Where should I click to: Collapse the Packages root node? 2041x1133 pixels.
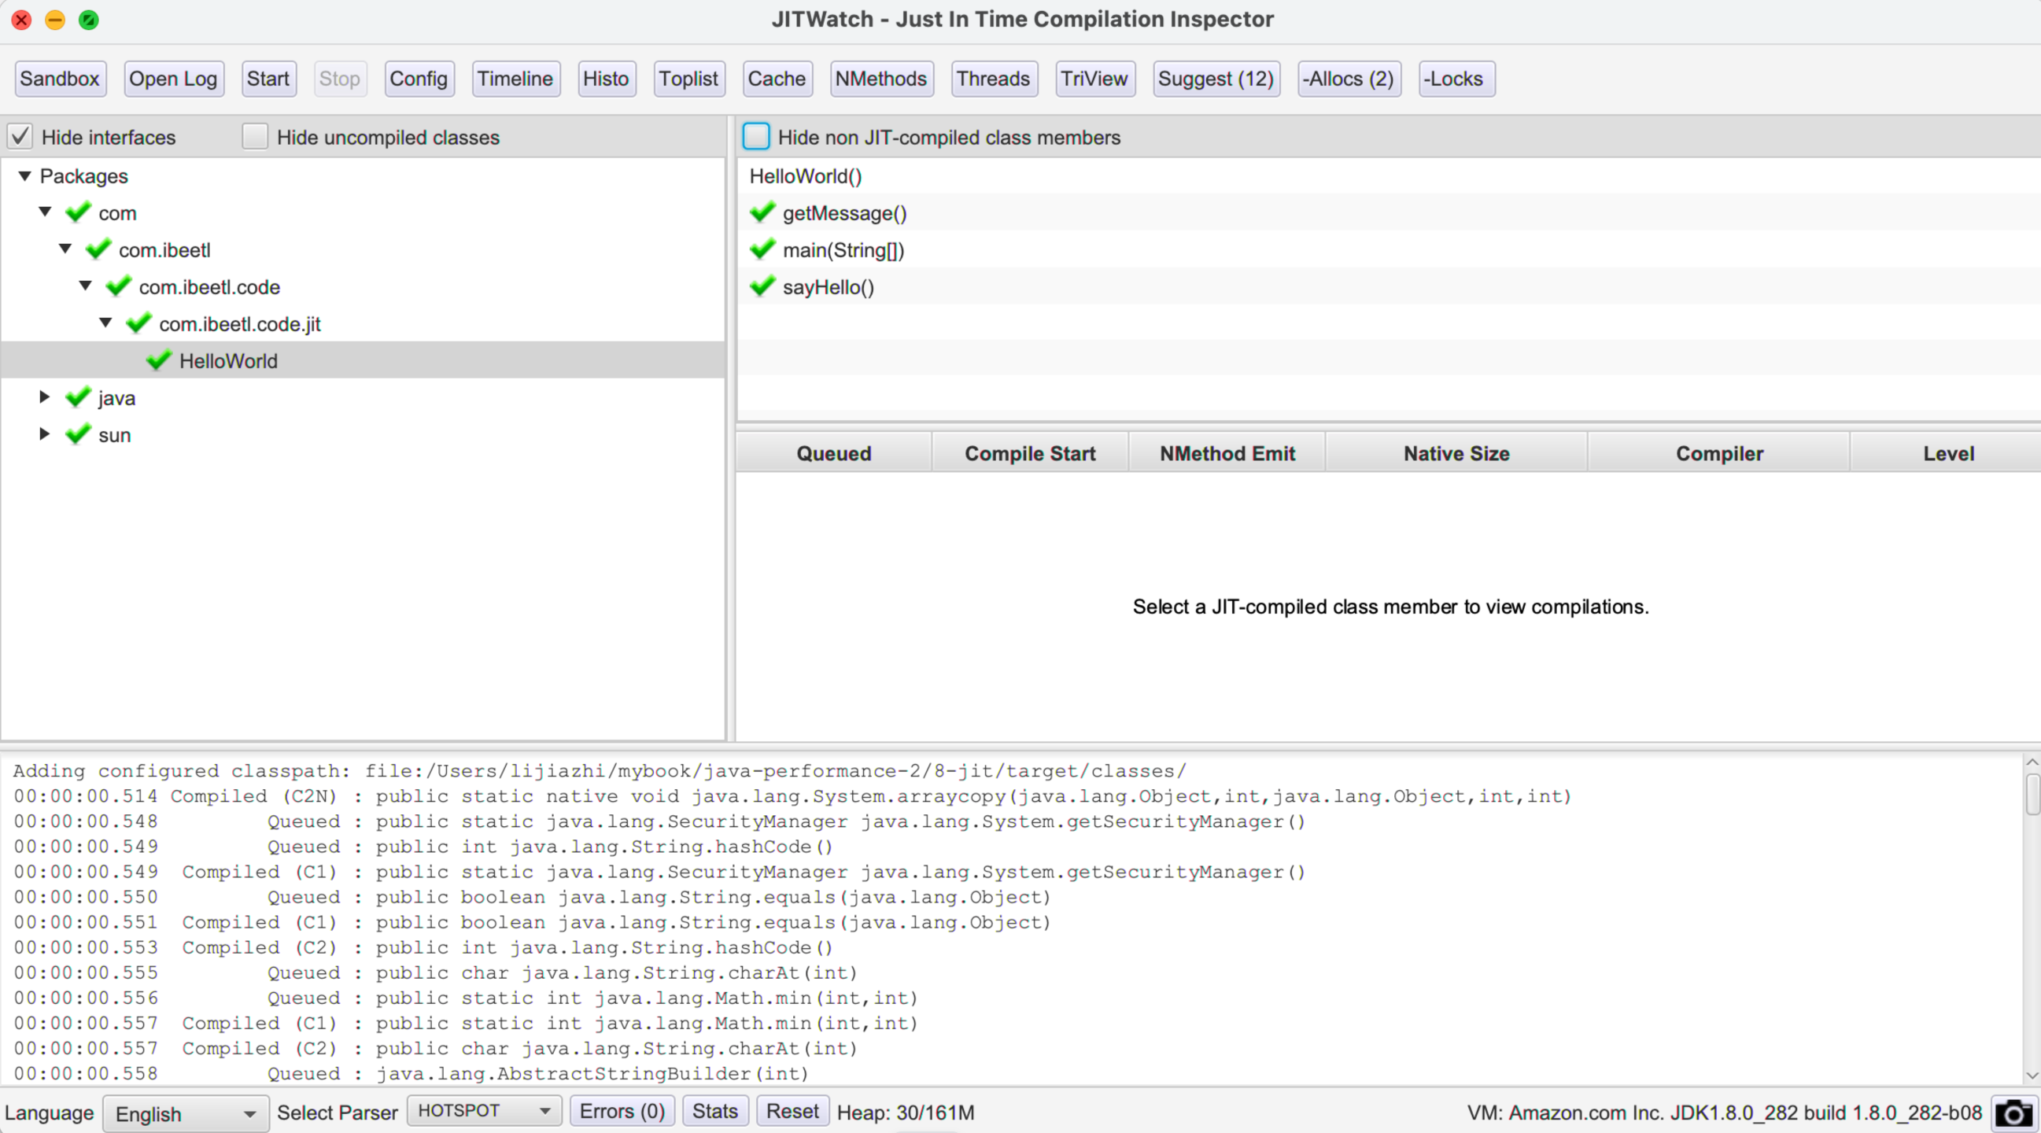coord(24,176)
